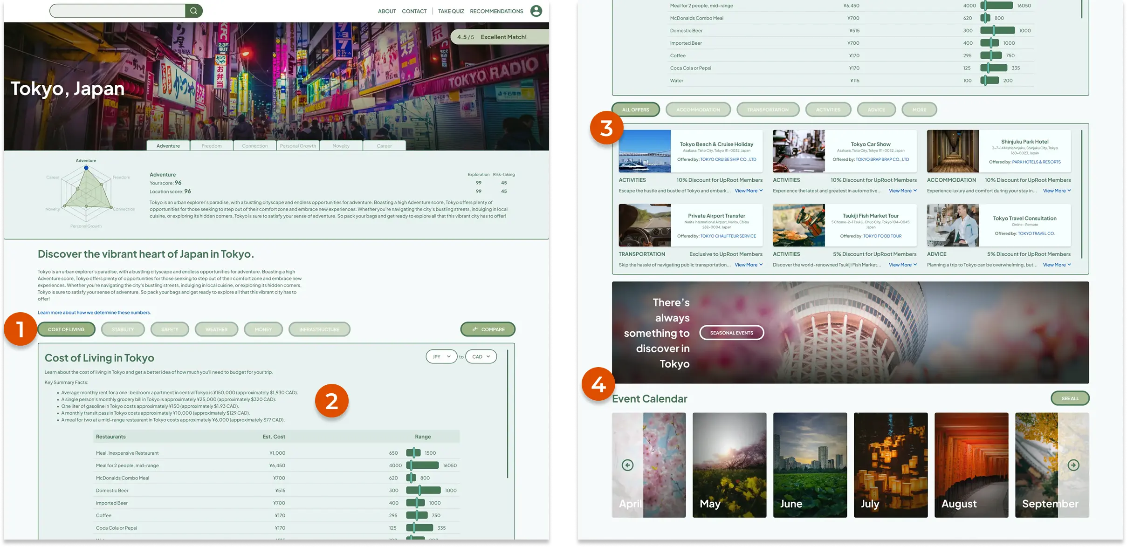Open the user profile avatar icon

tap(536, 11)
